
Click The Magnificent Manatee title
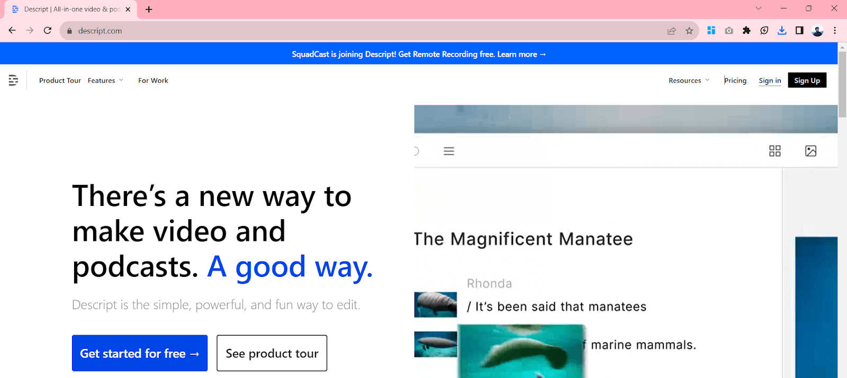[523, 239]
